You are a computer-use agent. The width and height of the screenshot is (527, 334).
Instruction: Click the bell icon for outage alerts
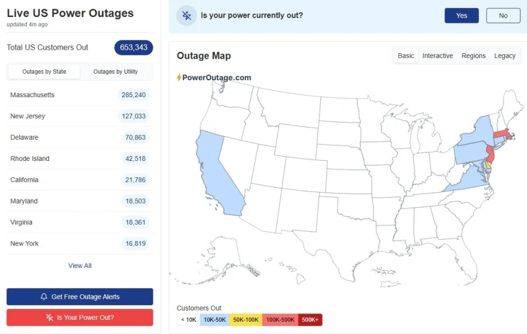tap(44, 297)
